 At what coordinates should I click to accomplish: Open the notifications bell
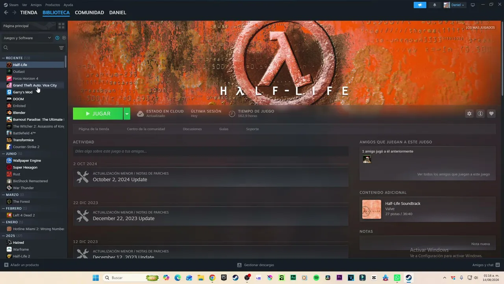click(435, 5)
